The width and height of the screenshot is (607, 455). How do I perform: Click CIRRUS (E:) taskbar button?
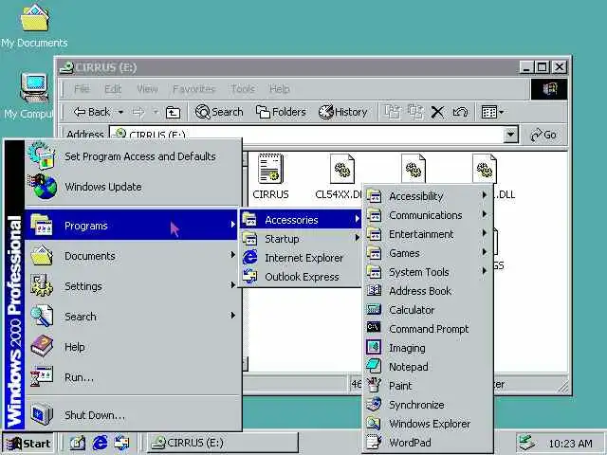pyautogui.click(x=223, y=443)
